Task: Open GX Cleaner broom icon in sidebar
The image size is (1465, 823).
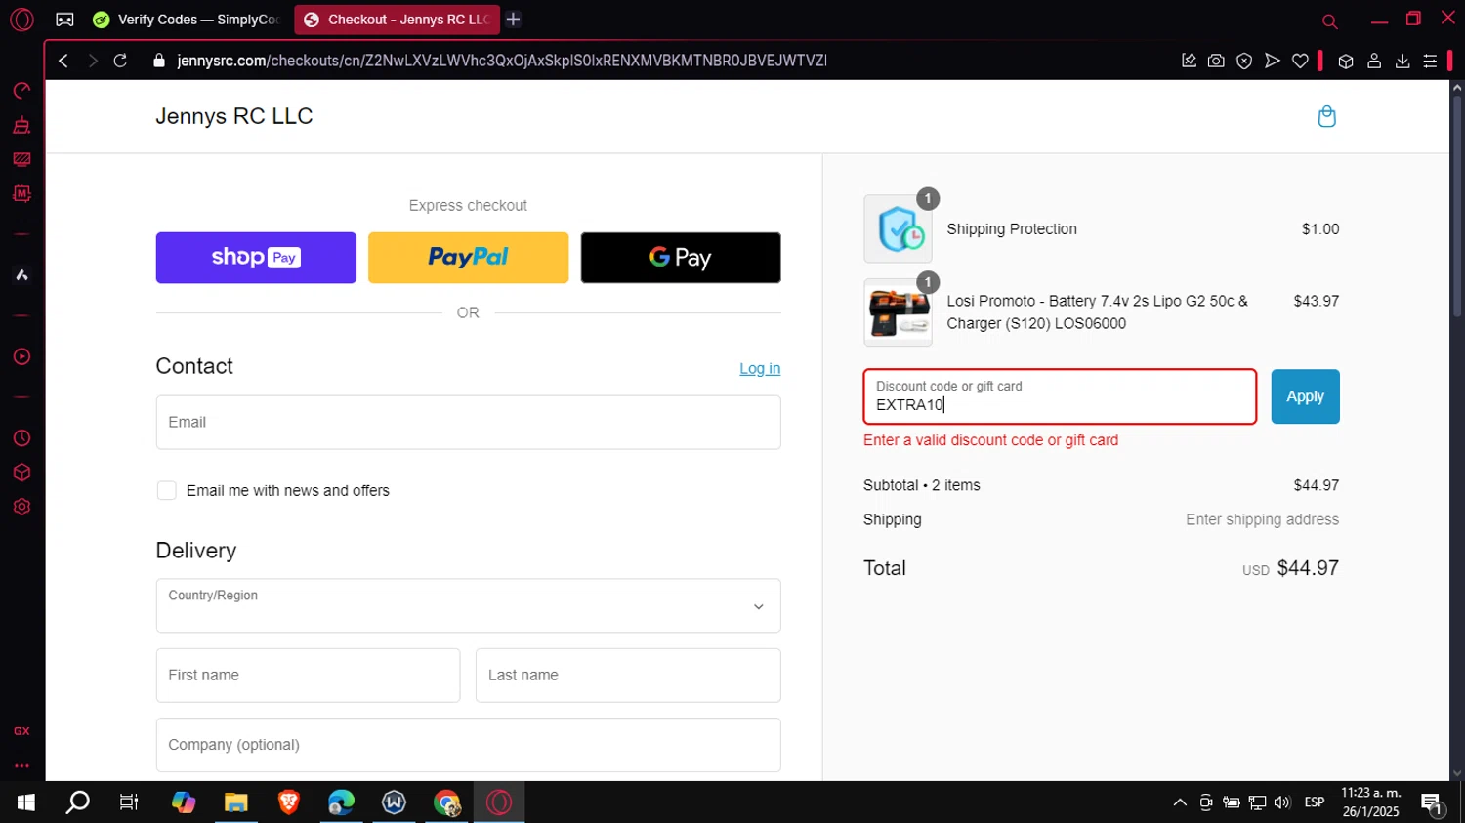Action: 21,125
